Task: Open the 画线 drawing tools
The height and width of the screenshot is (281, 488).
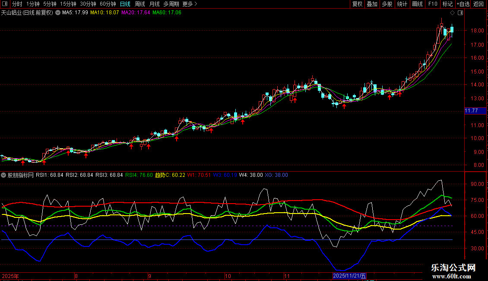Action: (417, 4)
